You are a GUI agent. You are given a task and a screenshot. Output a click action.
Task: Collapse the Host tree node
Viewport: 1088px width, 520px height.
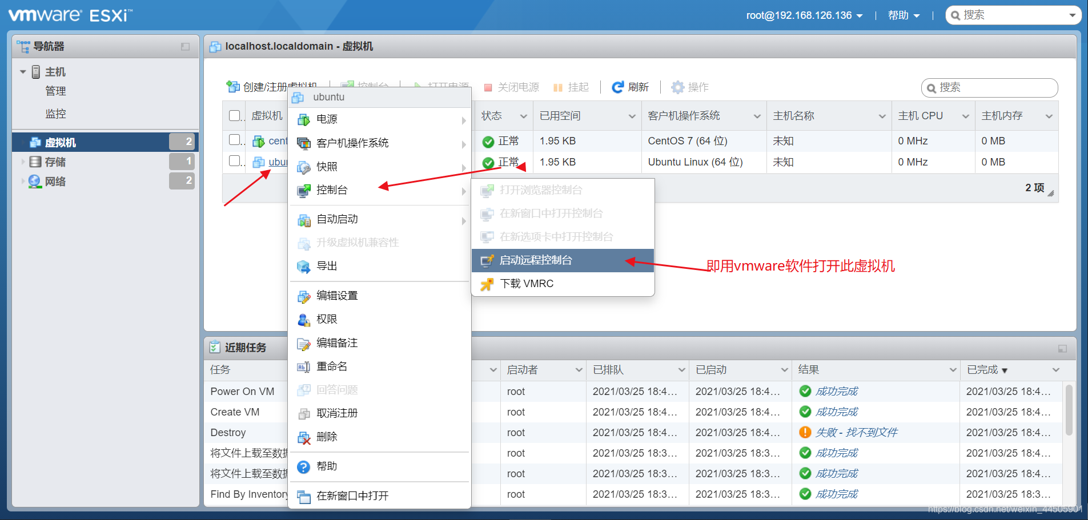pyautogui.click(x=23, y=72)
